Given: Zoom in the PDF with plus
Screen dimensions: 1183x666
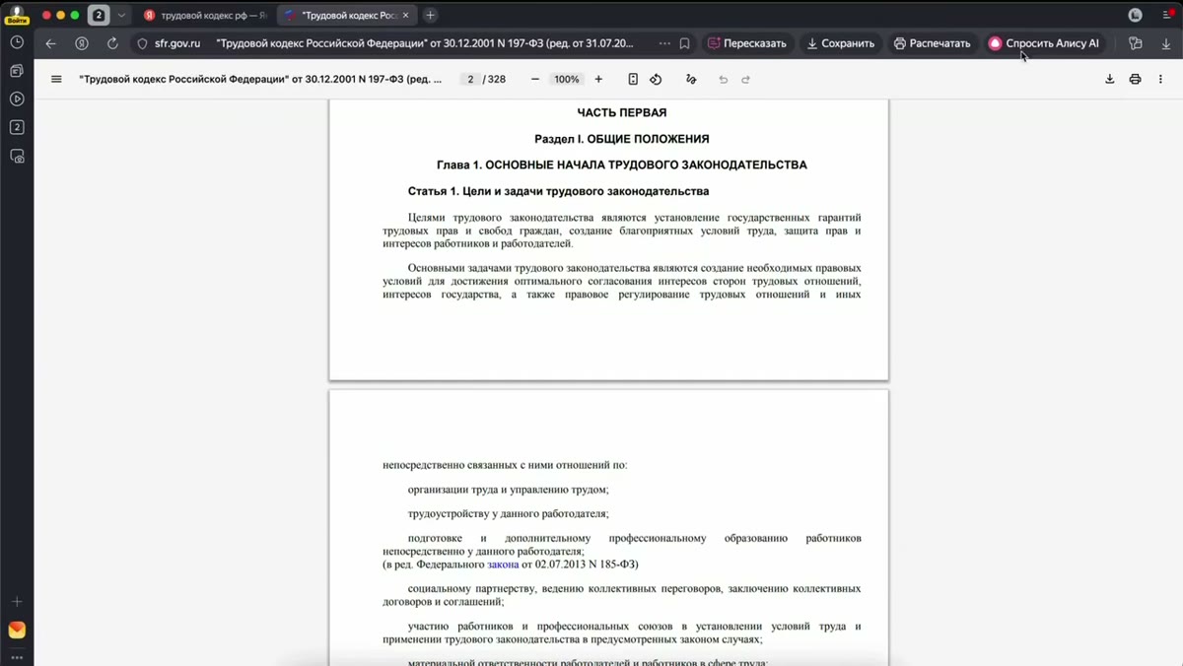Looking at the screenshot, I should point(598,79).
